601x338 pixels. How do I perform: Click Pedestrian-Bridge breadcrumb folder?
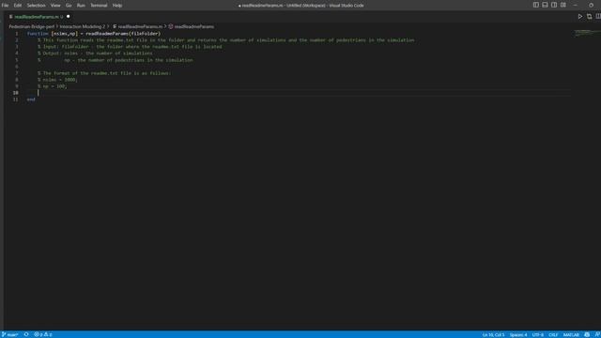(32, 27)
